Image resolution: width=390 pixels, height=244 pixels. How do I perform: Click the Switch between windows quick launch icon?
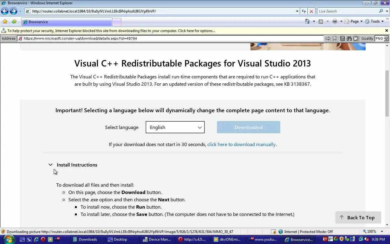(x=29, y=239)
